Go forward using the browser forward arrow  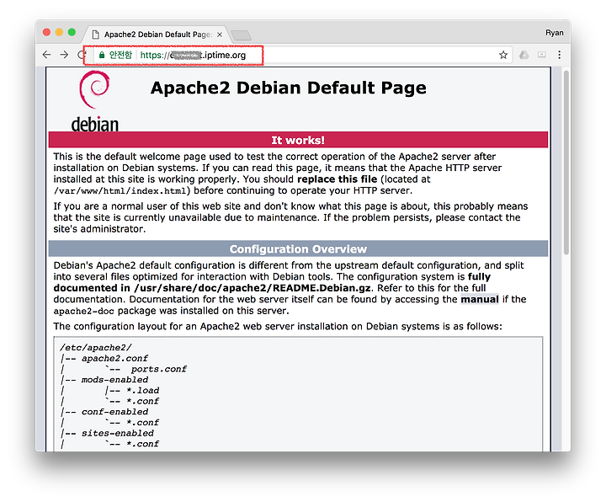tap(64, 55)
